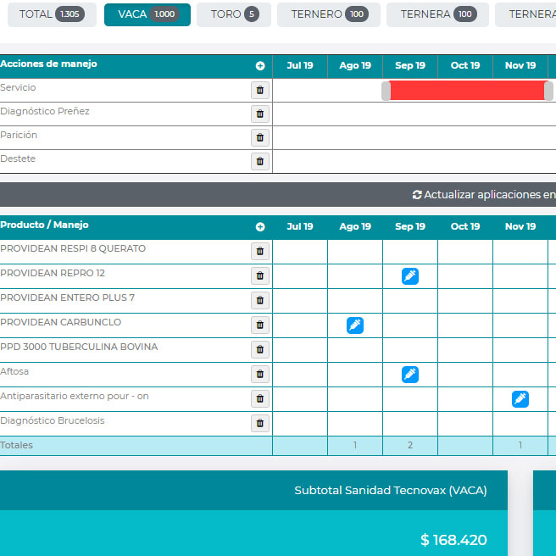Open PROVIDEAN CARBUNCLO syringe in Ago 19

(355, 325)
